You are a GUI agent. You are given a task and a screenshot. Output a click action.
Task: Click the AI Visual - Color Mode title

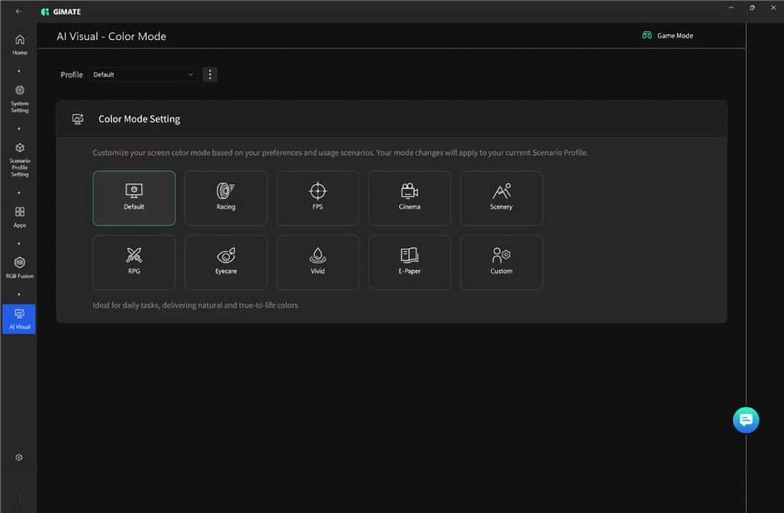[111, 36]
